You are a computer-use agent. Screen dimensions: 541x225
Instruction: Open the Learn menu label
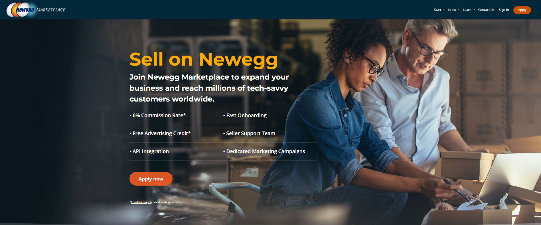(x=467, y=10)
